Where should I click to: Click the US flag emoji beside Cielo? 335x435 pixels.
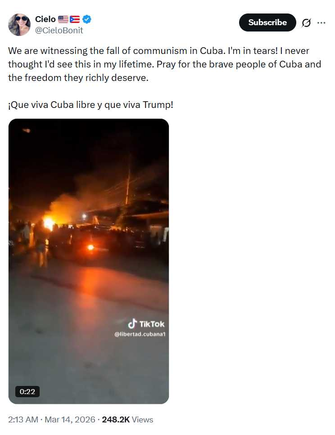[x=63, y=19]
